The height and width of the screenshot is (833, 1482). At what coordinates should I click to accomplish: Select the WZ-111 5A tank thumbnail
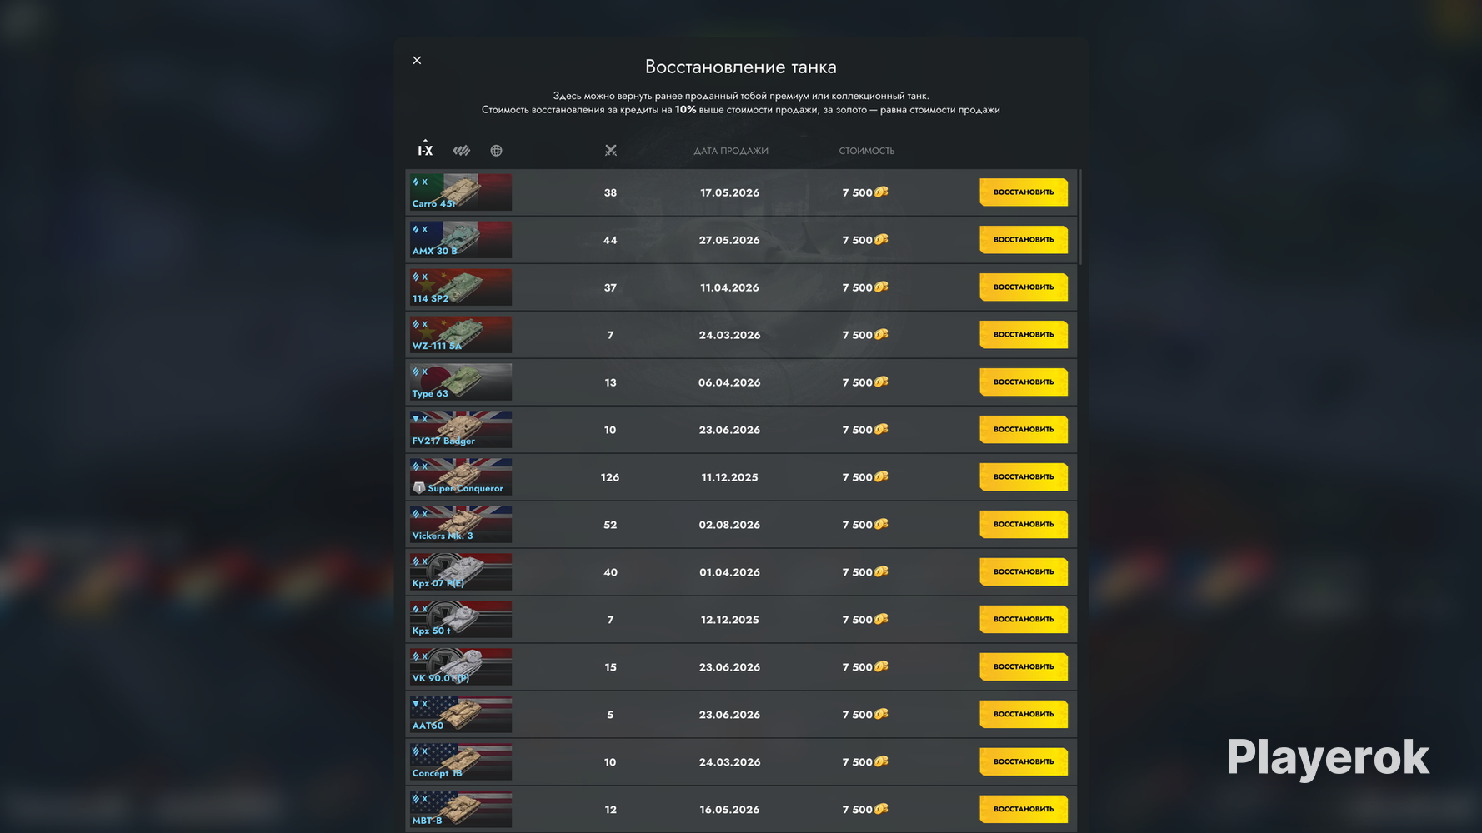(460, 335)
